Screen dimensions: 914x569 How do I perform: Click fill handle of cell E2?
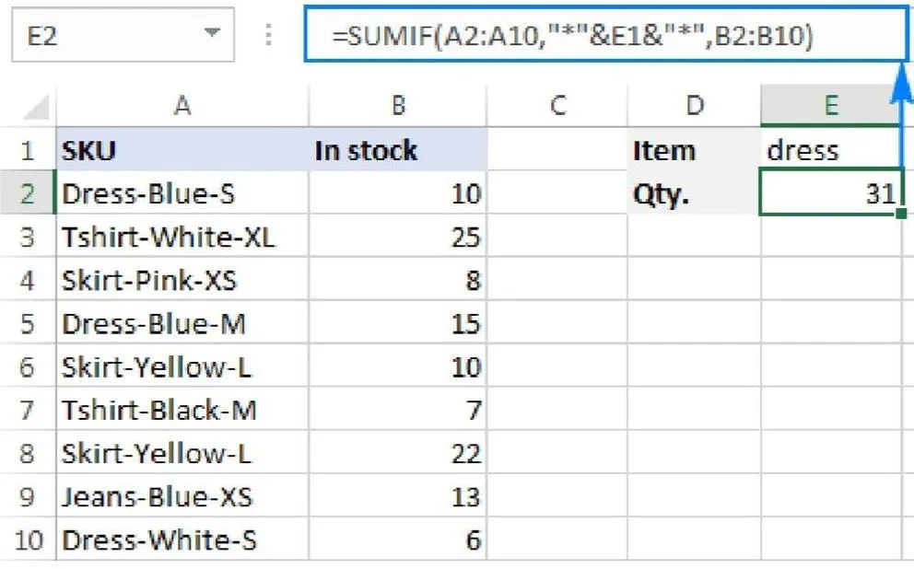900,213
